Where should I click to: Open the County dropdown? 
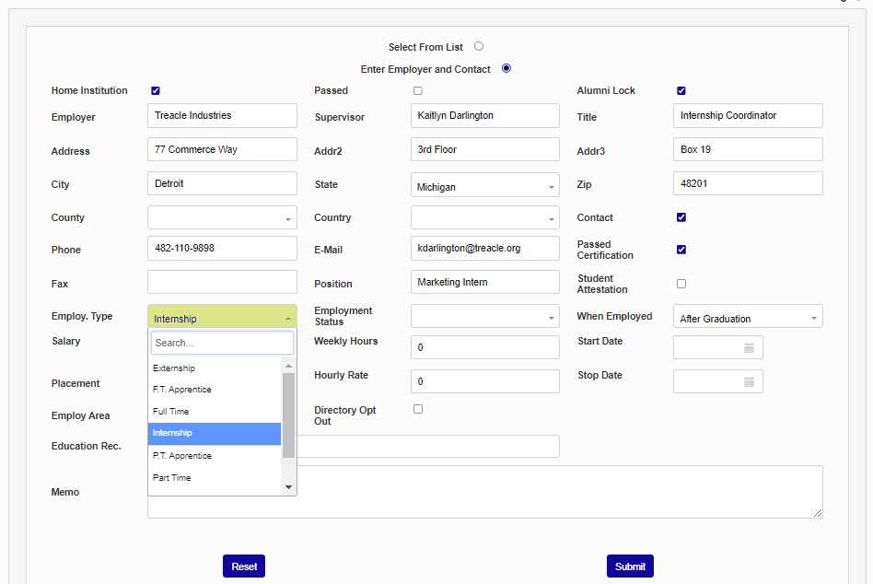(x=222, y=218)
